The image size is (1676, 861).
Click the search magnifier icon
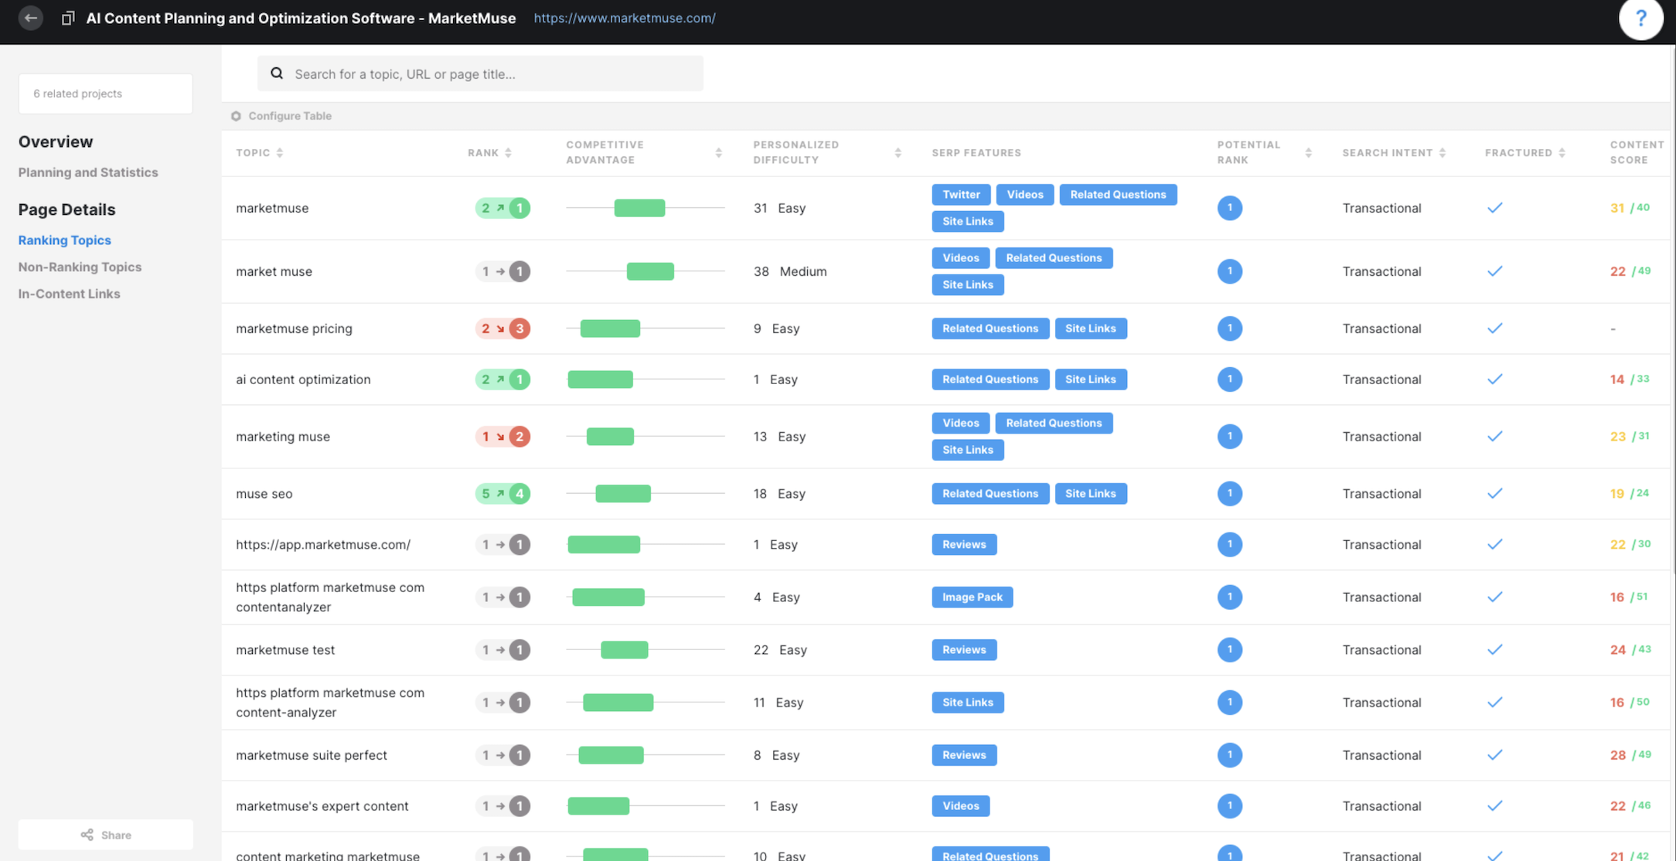click(x=277, y=73)
